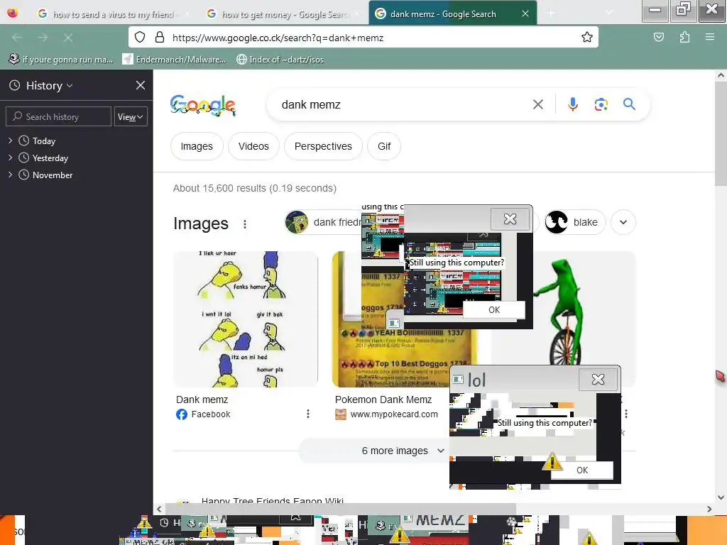Click OK in the top popup dialog
The height and width of the screenshot is (545, 727).
pyautogui.click(x=494, y=310)
